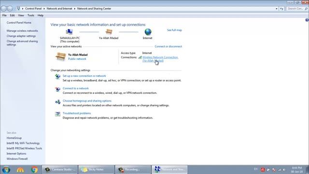Image resolution: width=309 pixels, height=174 pixels.
Task: Open Change advanced sharing settings
Action: [x=22, y=43]
